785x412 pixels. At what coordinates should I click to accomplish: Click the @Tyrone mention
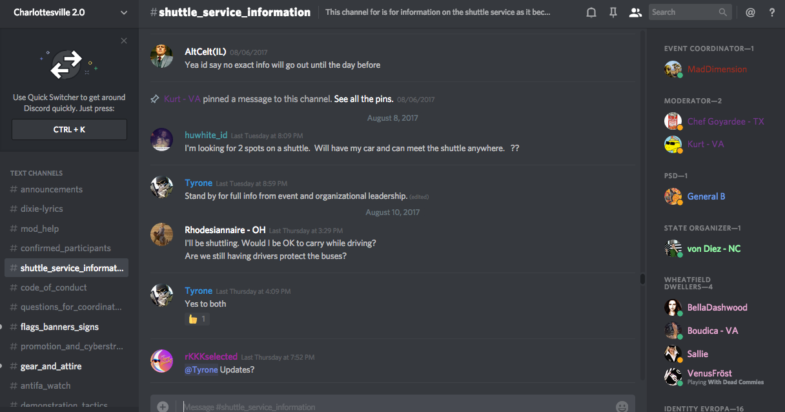click(x=201, y=370)
